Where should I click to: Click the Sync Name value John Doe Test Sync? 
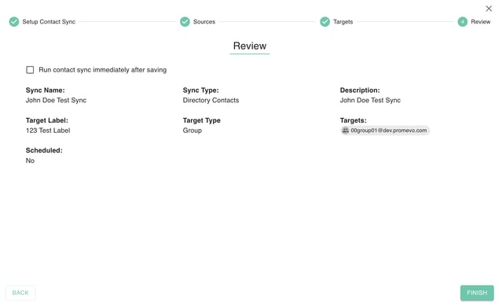(x=56, y=100)
